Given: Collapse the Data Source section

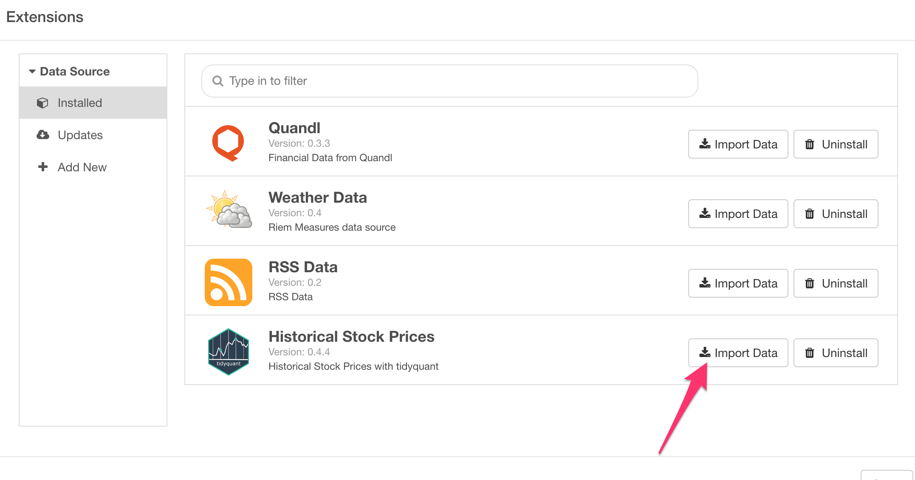Looking at the screenshot, I should click(x=32, y=71).
